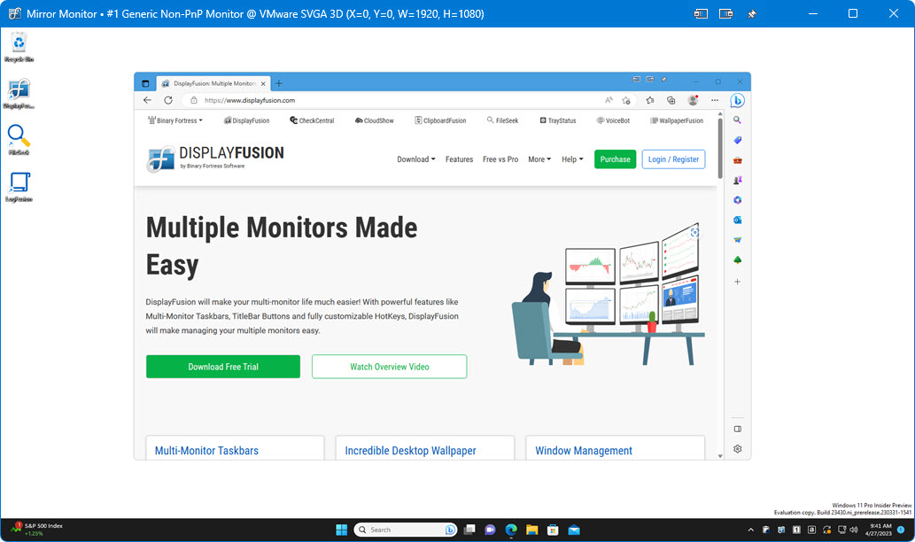The width and height of the screenshot is (915, 542).
Task: Click the URL address bar field
Action: pyautogui.click(x=390, y=100)
